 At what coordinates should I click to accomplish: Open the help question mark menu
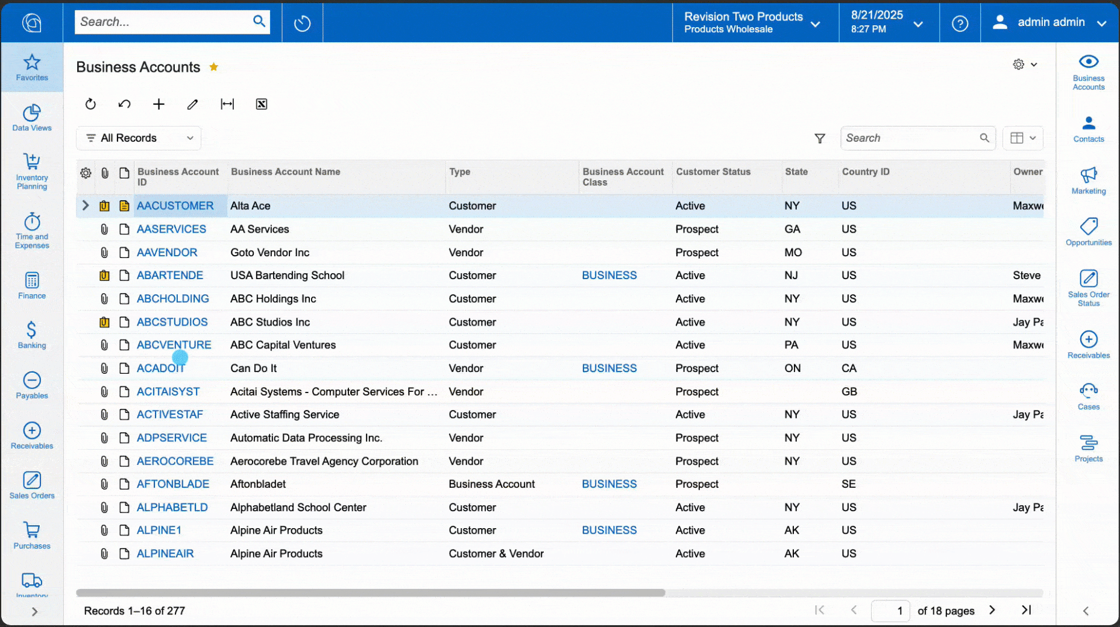tap(960, 23)
